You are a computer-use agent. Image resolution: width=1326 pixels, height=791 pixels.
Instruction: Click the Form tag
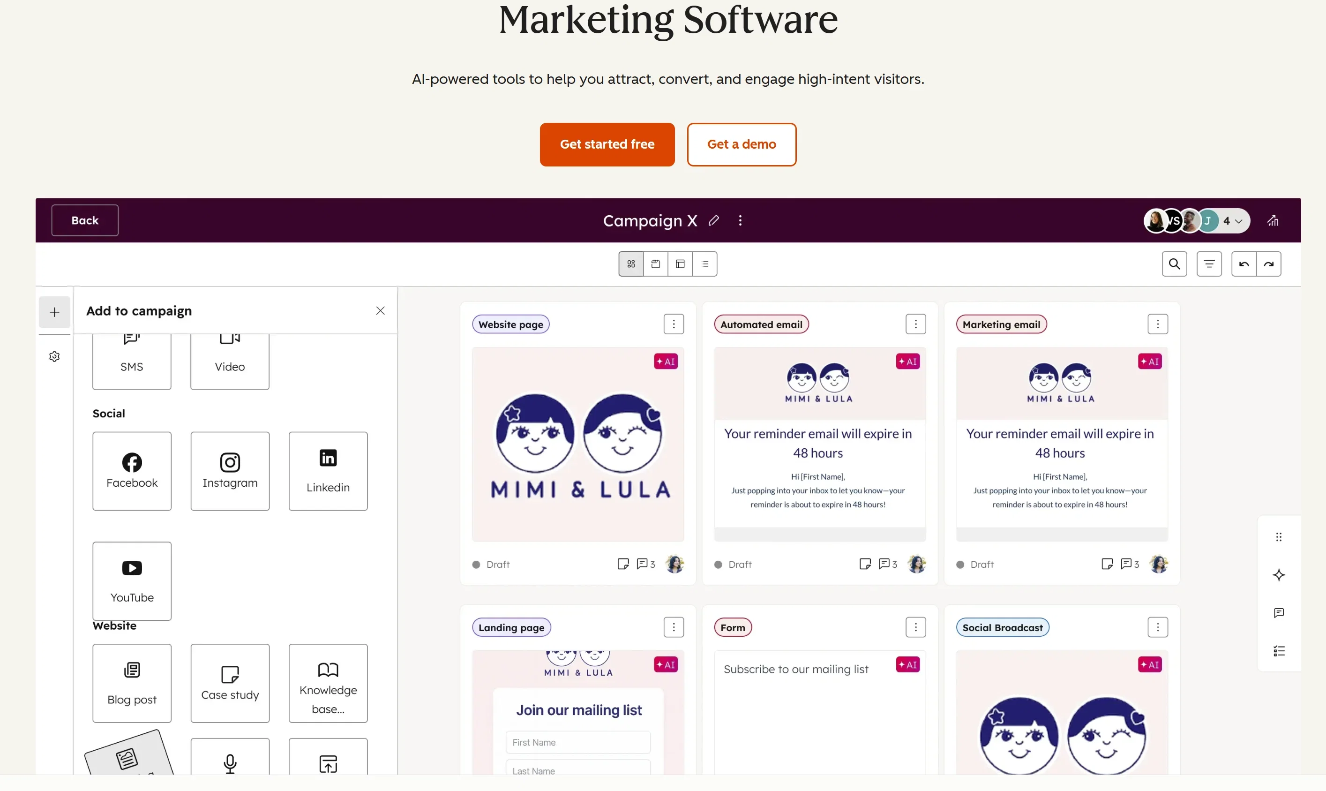point(733,627)
